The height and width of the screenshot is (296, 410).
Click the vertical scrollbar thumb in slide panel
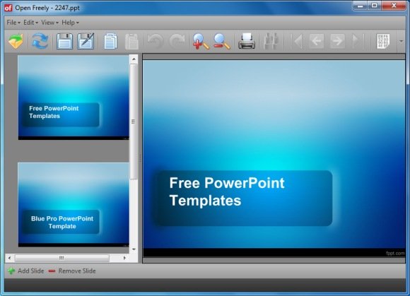pos(134,122)
